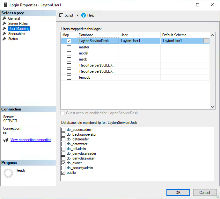Image resolution: width=220 pixels, height=199 pixels.
Task: Enable the db_denydatawriter role checkbox
Action: tap(63, 158)
